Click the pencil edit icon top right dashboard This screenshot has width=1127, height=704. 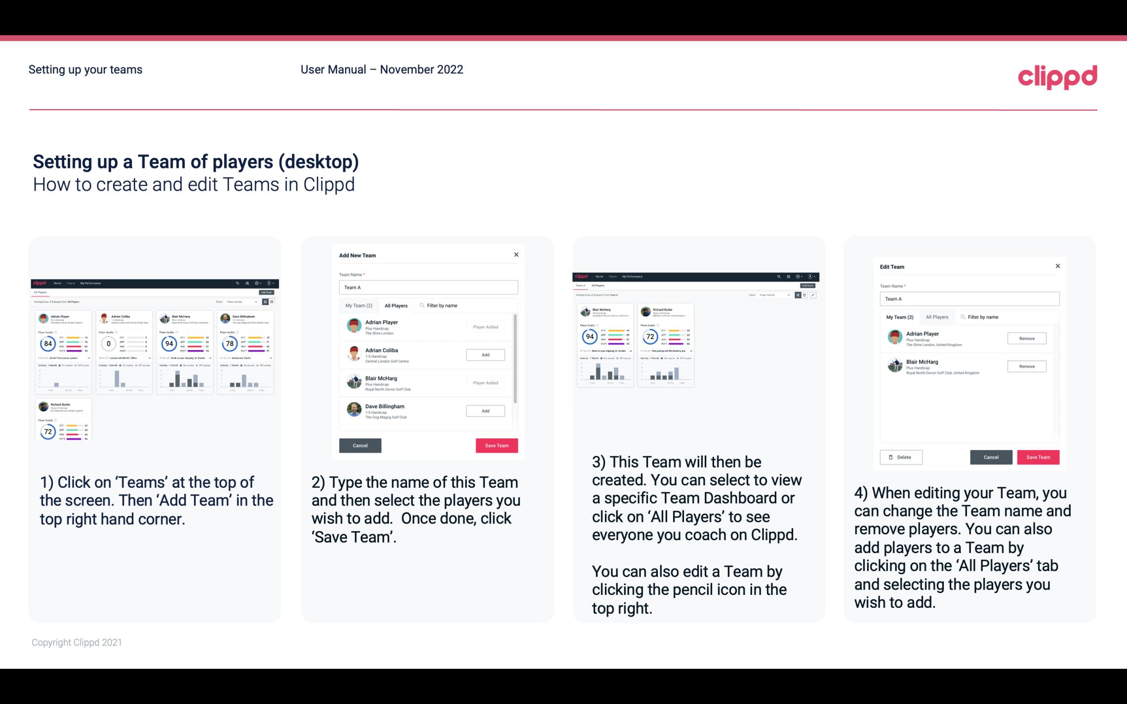(x=814, y=295)
